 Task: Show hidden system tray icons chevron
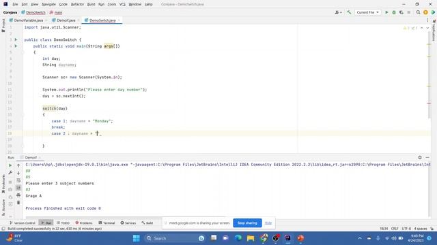pyautogui.click(x=360, y=238)
